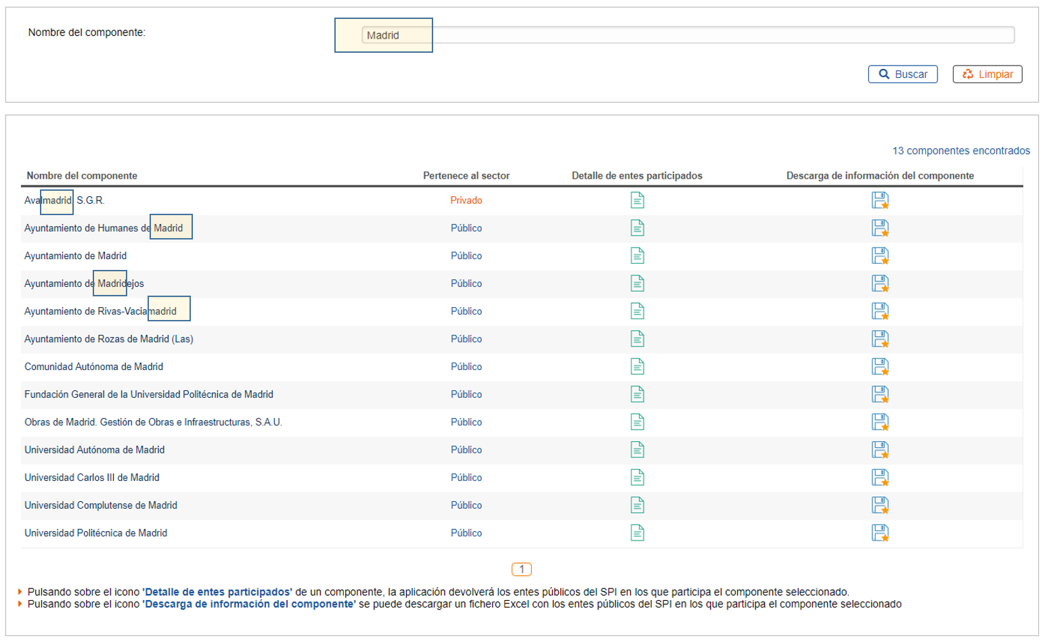The image size is (1045, 642).
Task: Open participated entities detail for Humanes de Madrid
Action: coord(637,228)
